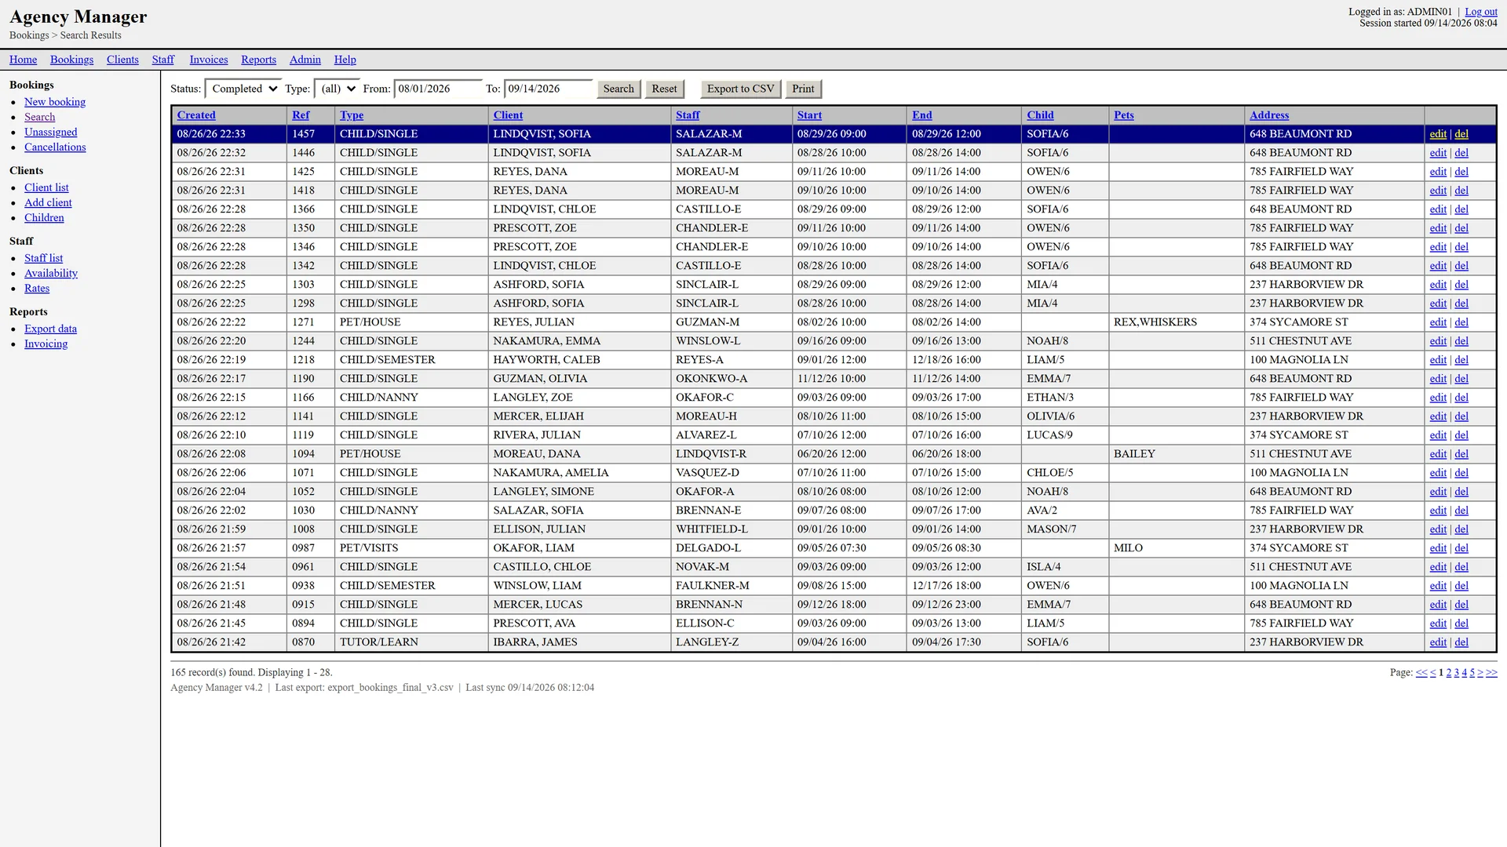Click the To date field 09/14/2026
Viewport: 1507px width, 847px height.
point(548,89)
